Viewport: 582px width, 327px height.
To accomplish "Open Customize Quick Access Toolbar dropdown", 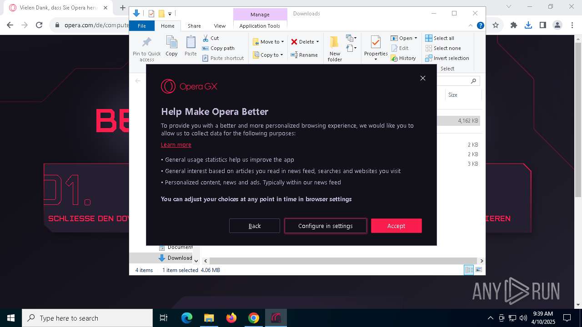I will pos(170,14).
